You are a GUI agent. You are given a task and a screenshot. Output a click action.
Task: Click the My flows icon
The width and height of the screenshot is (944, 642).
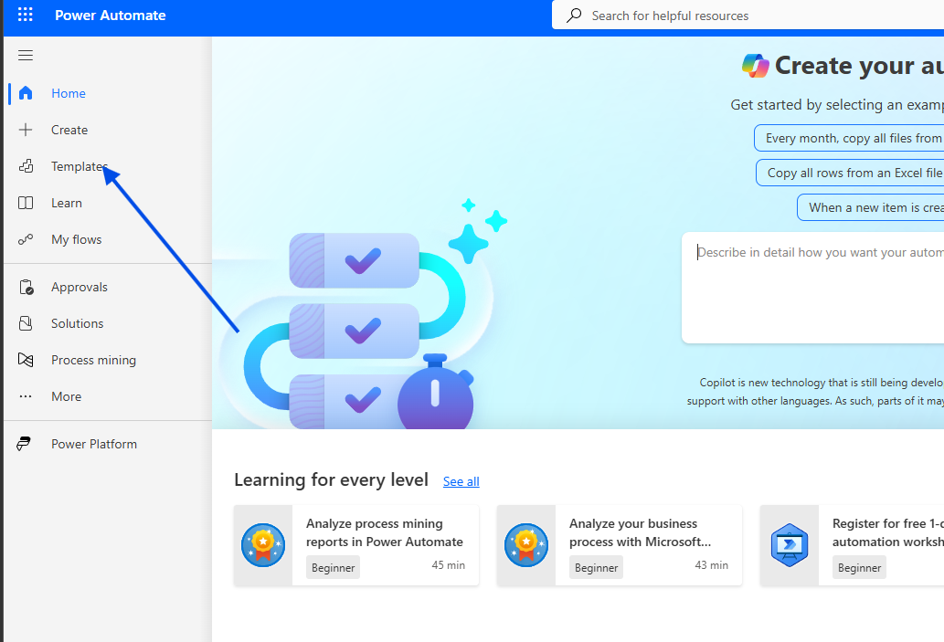(26, 239)
